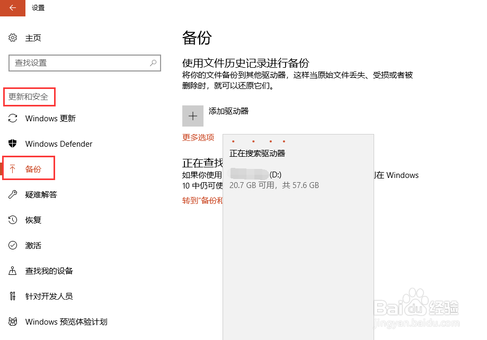Click the recovery history clock icon

[13, 220]
